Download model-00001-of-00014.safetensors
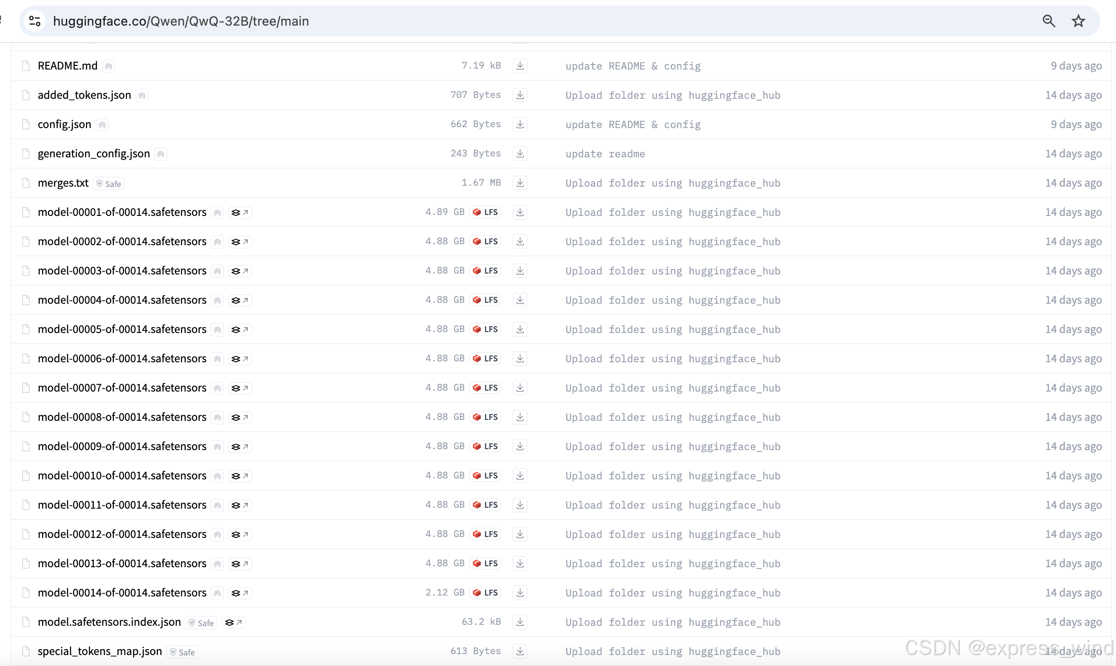This screenshot has width=1116, height=666. (x=520, y=212)
